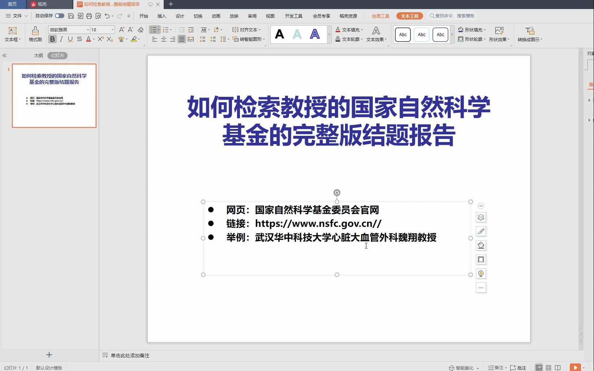Select the black A text style preset

coord(279,34)
